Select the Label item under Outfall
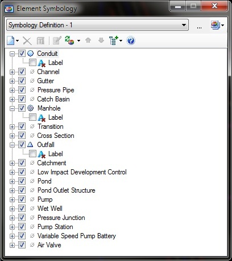The image size is (232, 261). click(56, 154)
